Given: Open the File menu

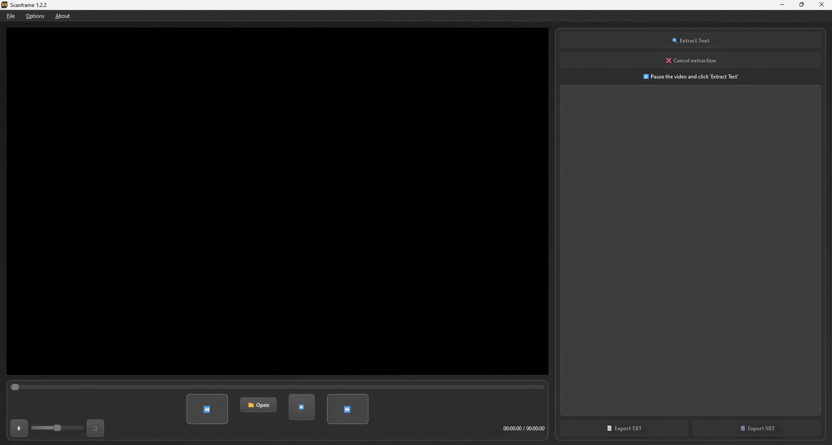Looking at the screenshot, I should coord(11,16).
